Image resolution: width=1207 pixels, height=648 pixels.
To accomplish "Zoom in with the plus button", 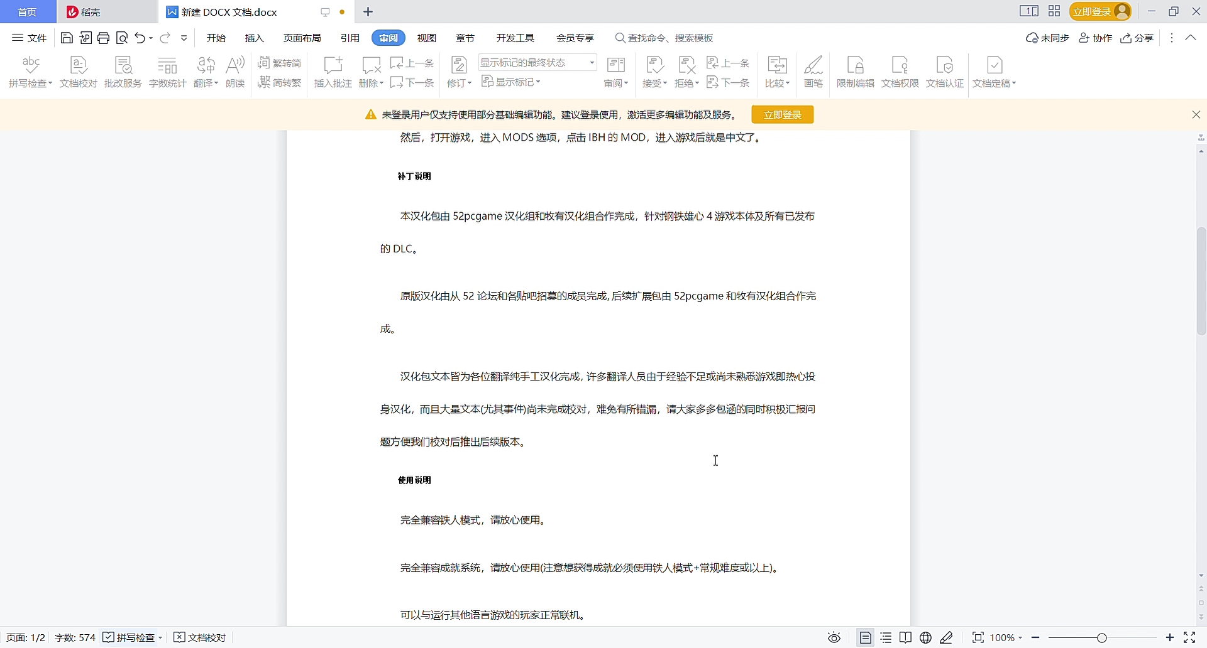I will point(1170,638).
